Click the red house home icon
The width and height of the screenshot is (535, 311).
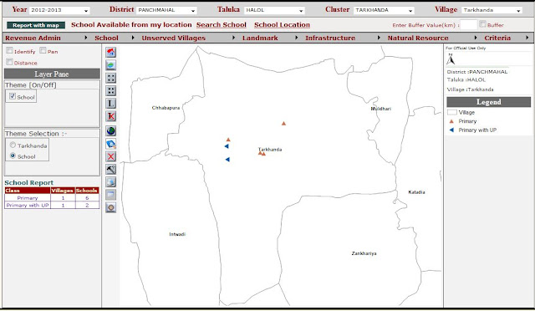click(111, 52)
